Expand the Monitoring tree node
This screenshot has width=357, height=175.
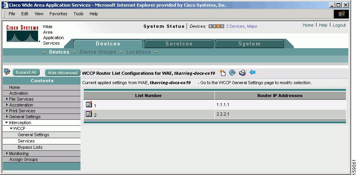pos(7,153)
